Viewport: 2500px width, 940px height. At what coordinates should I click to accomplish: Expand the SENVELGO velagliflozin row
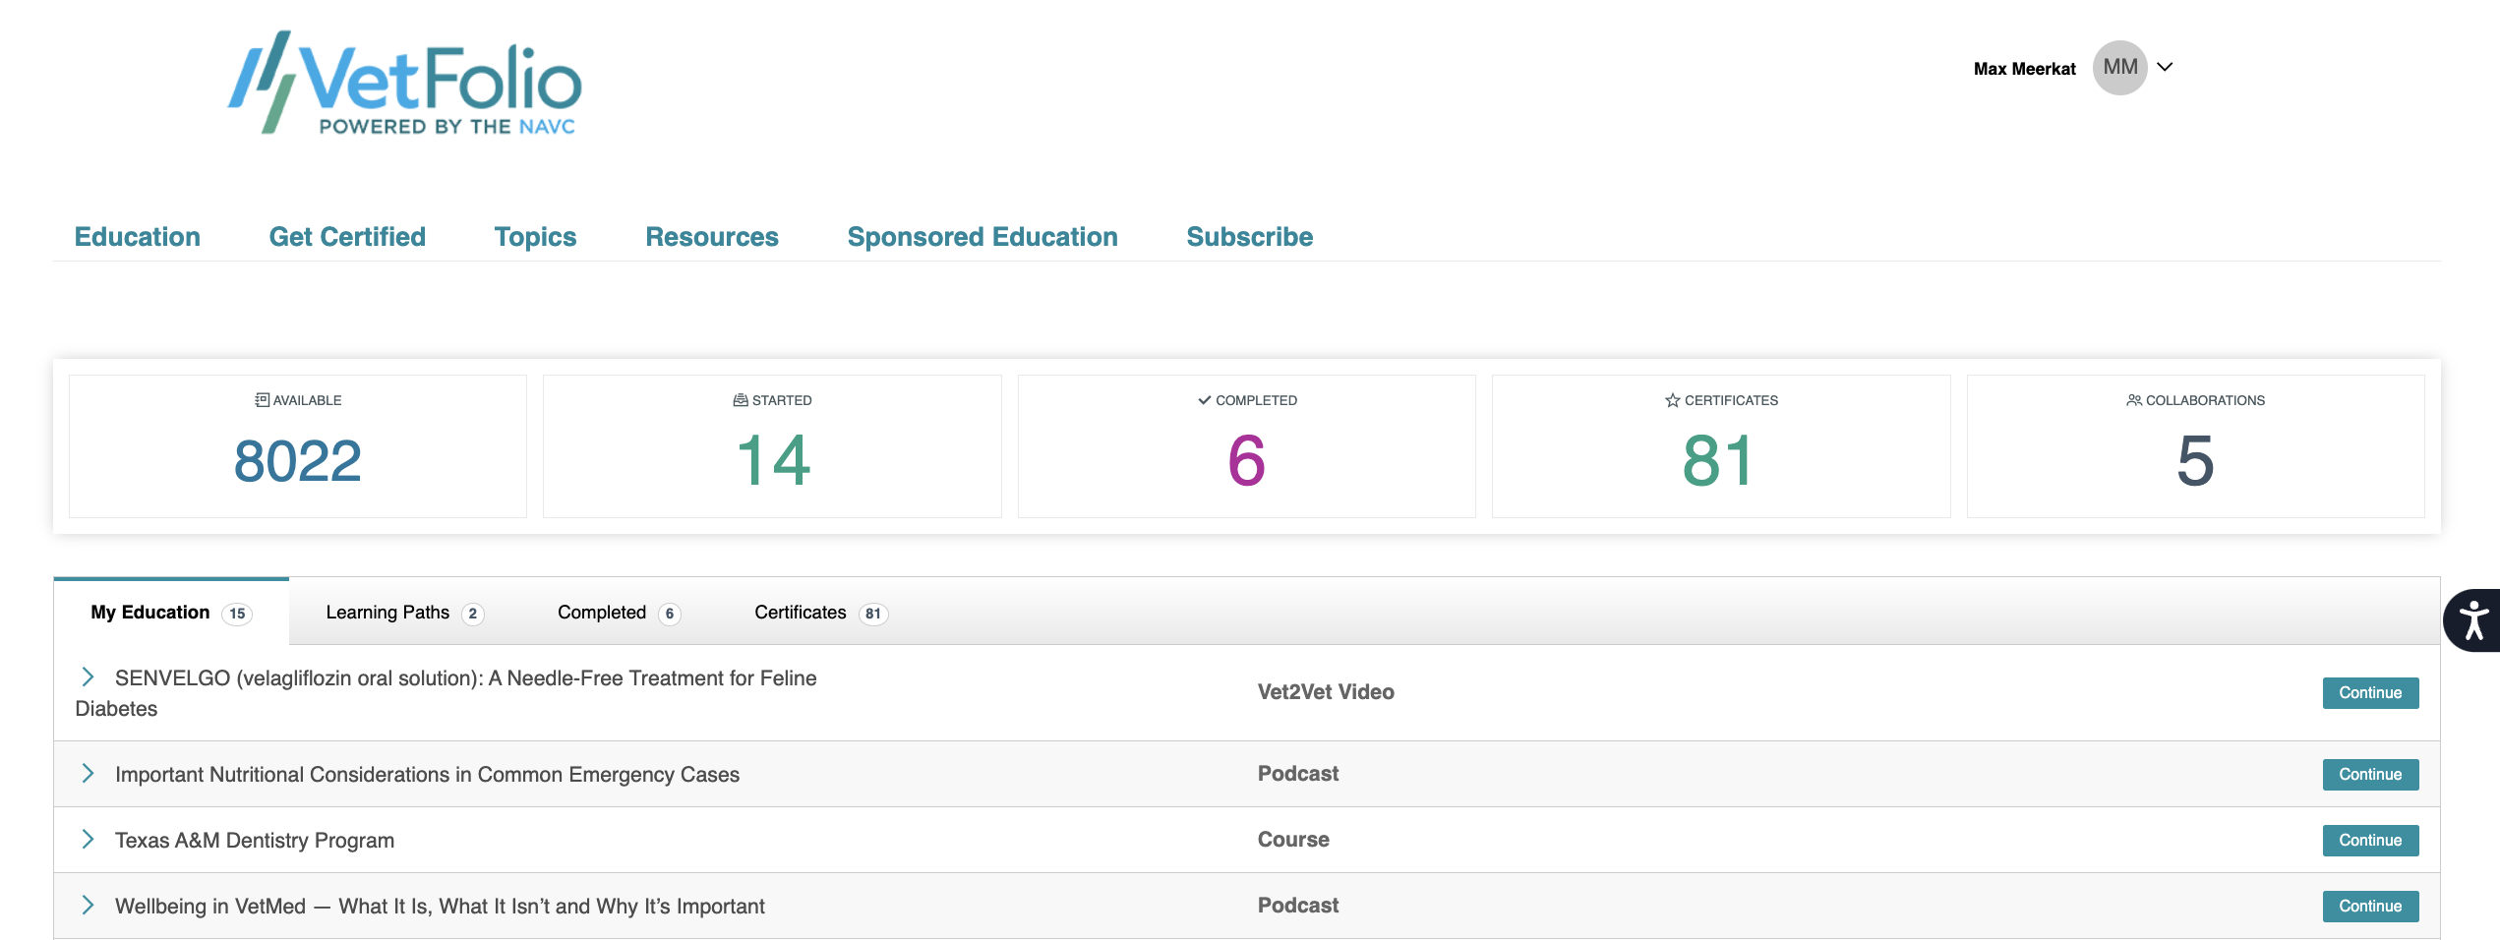click(x=88, y=676)
